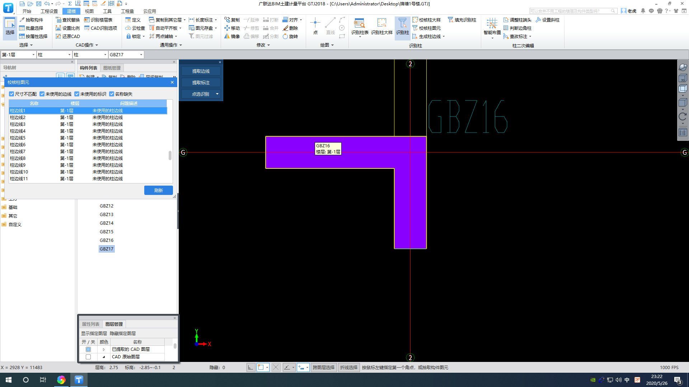The image size is (689, 387).
Task: Uncheck the 名称缺失 checkbox
Action: 112,94
